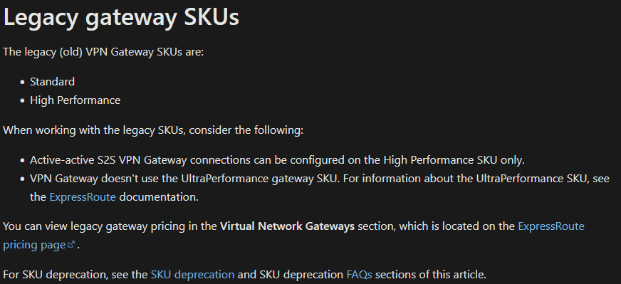The height and width of the screenshot is (284, 621).
Task: Click the Standard list item
Action: point(52,82)
